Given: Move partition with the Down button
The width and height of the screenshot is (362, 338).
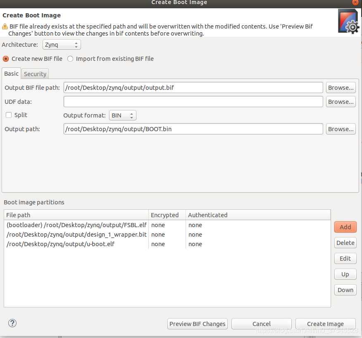Looking at the screenshot, I should click(345, 290).
